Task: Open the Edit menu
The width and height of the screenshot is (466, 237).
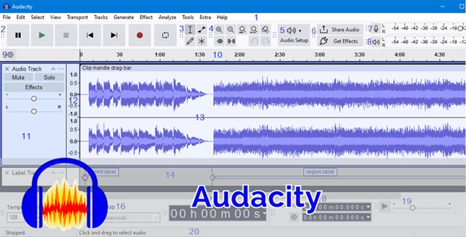Action: pyautogui.click(x=20, y=17)
